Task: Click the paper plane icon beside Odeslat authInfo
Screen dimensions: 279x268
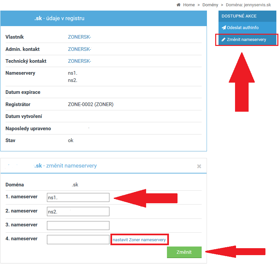Action: coord(224,27)
